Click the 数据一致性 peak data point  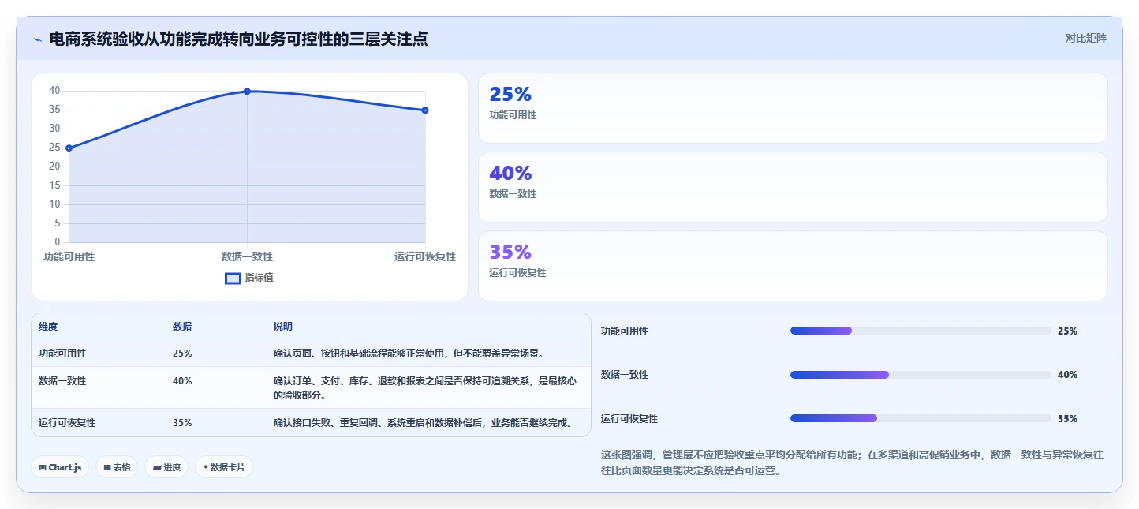(x=247, y=92)
